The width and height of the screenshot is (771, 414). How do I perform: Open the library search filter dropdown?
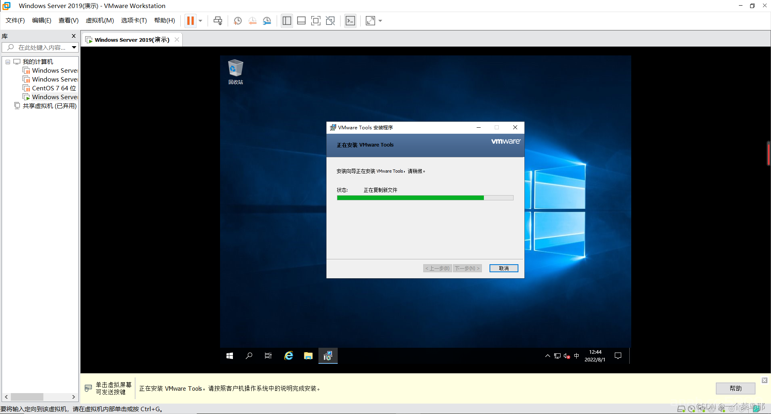tap(74, 47)
